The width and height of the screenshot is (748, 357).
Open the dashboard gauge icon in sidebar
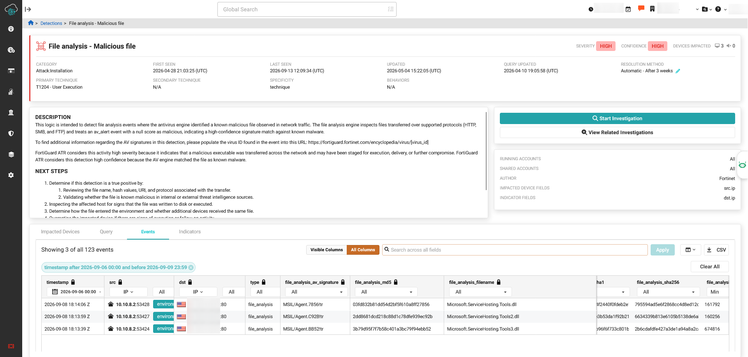(11, 29)
